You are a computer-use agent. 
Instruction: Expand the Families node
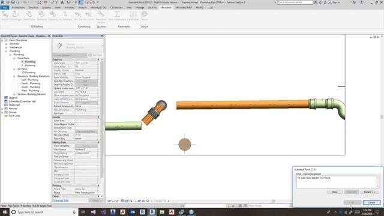coord(2,109)
